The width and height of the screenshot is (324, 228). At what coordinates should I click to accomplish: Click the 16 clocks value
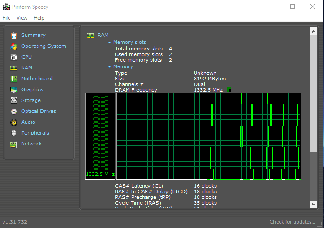click(x=206, y=186)
